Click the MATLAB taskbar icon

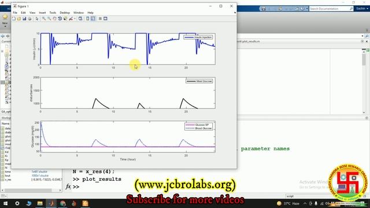(51, 203)
